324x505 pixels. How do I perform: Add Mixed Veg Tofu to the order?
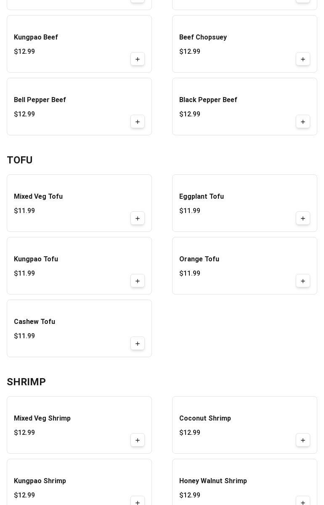click(138, 218)
